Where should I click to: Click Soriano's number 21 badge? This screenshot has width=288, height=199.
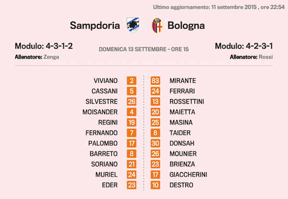(x=132, y=164)
